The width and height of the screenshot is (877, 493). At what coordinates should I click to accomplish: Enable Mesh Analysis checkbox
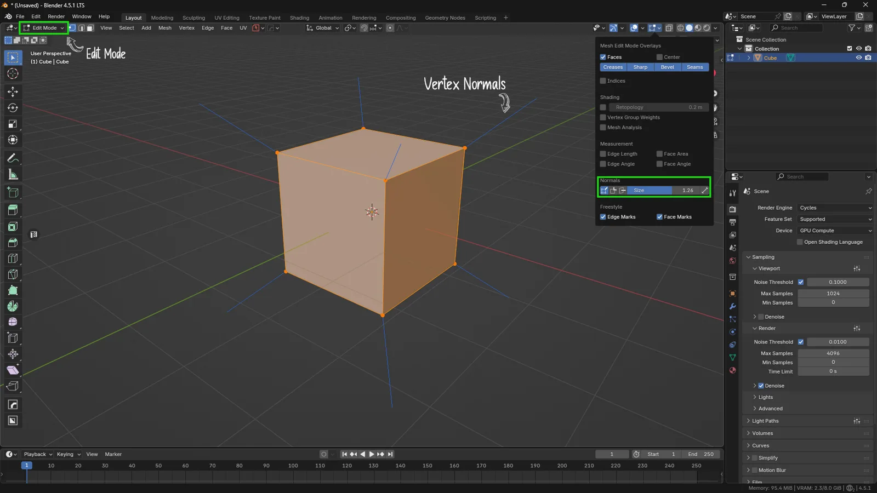coord(603,128)
